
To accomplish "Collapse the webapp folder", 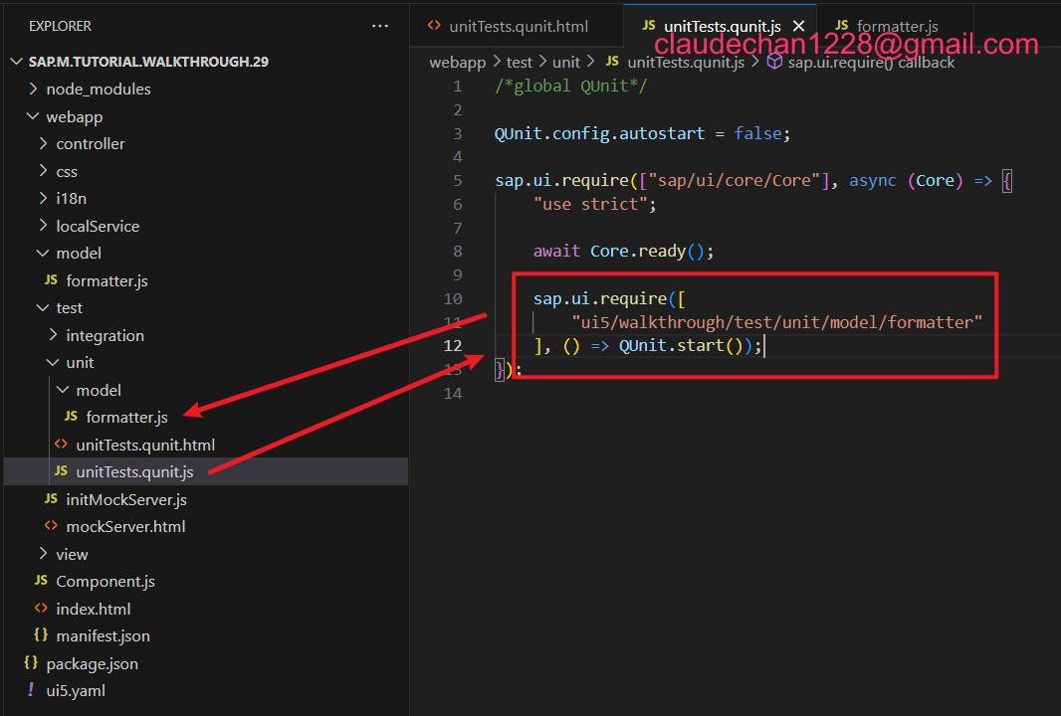I will click(x=74, y=116).
